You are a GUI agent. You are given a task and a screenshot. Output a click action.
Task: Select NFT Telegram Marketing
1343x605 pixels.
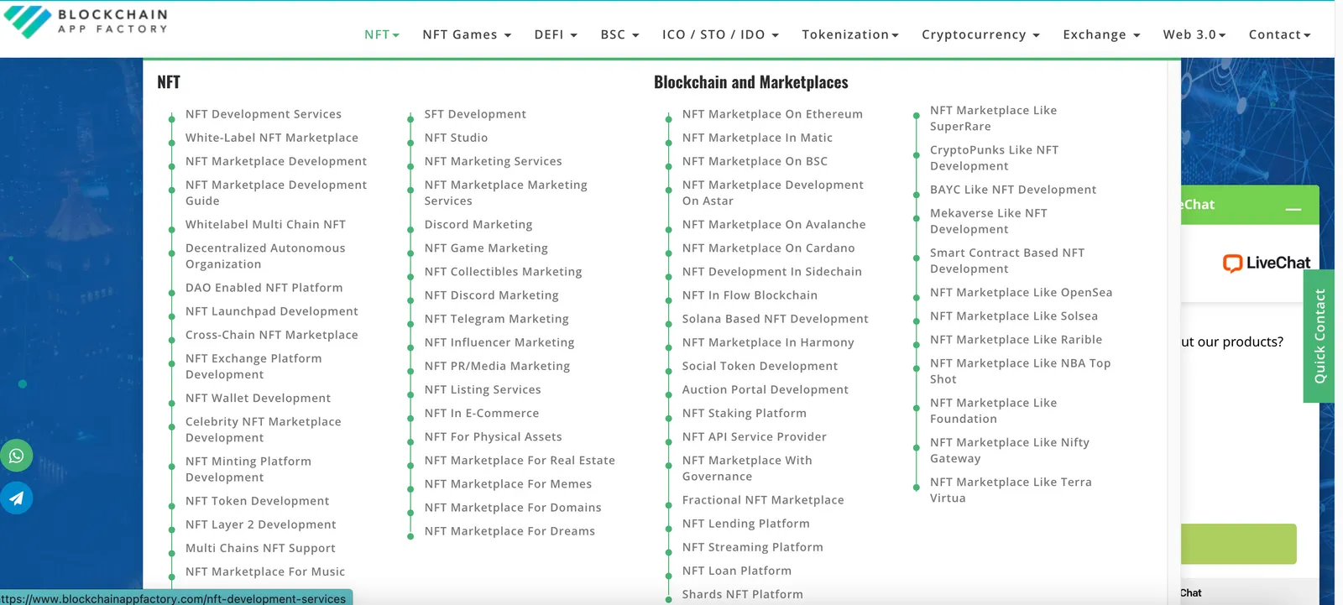tap(496, 319)
